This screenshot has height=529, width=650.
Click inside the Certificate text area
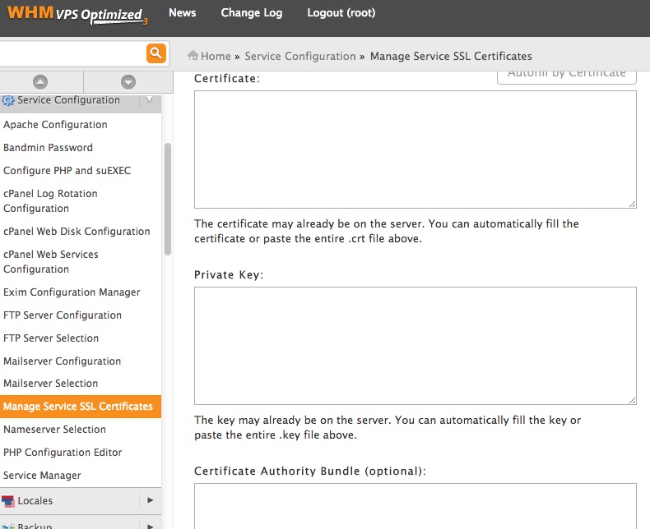coord(415,149)
